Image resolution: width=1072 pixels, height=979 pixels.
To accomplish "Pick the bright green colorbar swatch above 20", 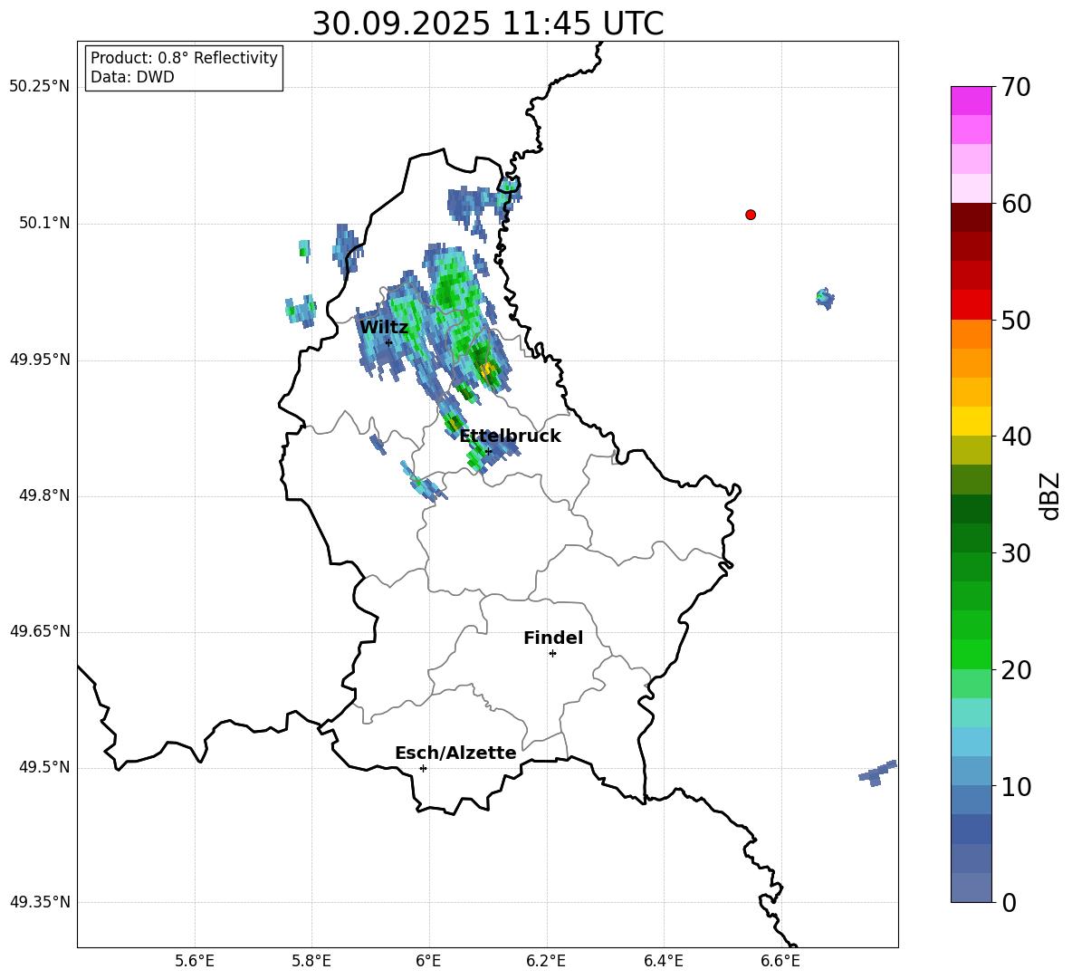I will click(971, 654).
